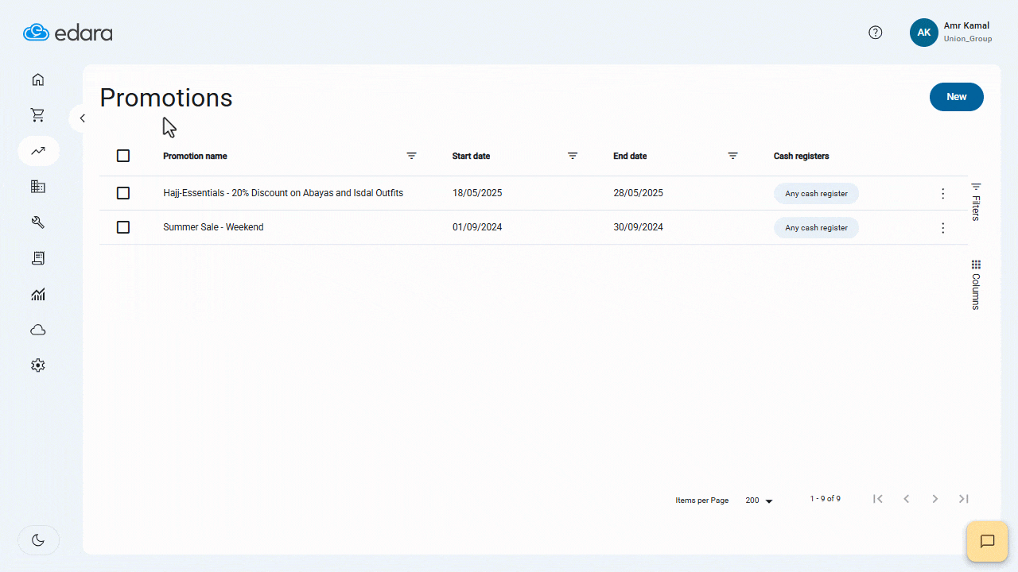This screenshot has width=1018, height=572.
Task: Click start date 18/05/2025
Action: tap(477, 193)
